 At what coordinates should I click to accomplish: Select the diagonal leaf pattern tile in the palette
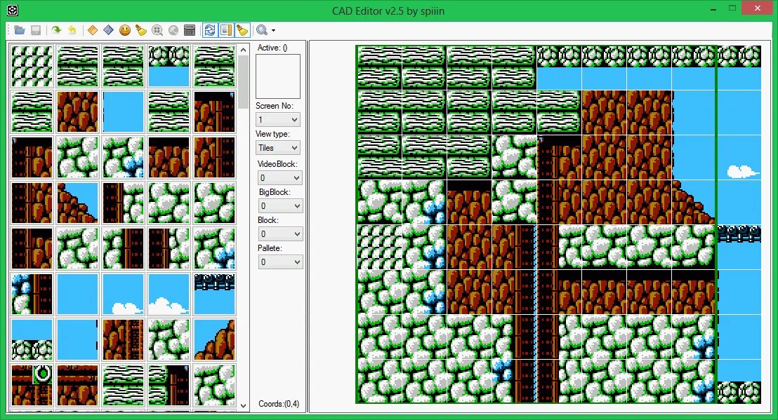[32, 67]
